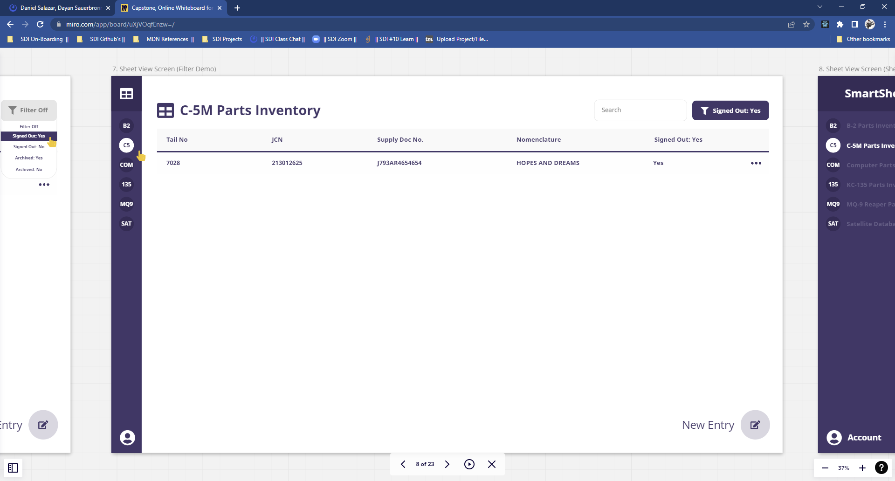This screenshot has width=895, height=481.
Task: Open Miro help question mark
Action: point(881,467)
